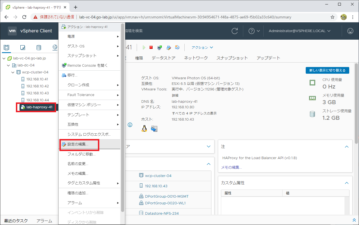359x225 pixels.
Task: Open a new browser tab
Action: pyautogui.click(x=75, y=7)
